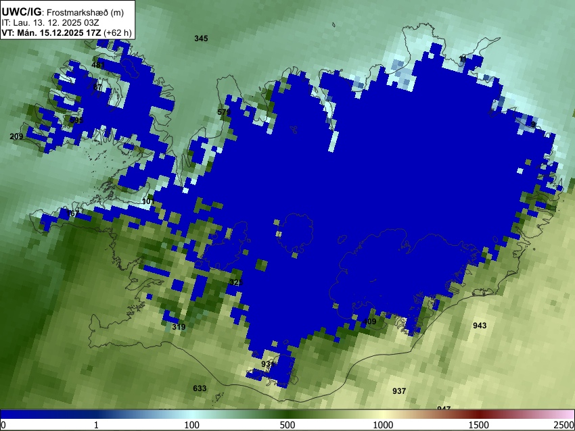The width and height of the screenshot is (575, 431).
Task: Click the legend tick label 2500
Action: point(564,425)
